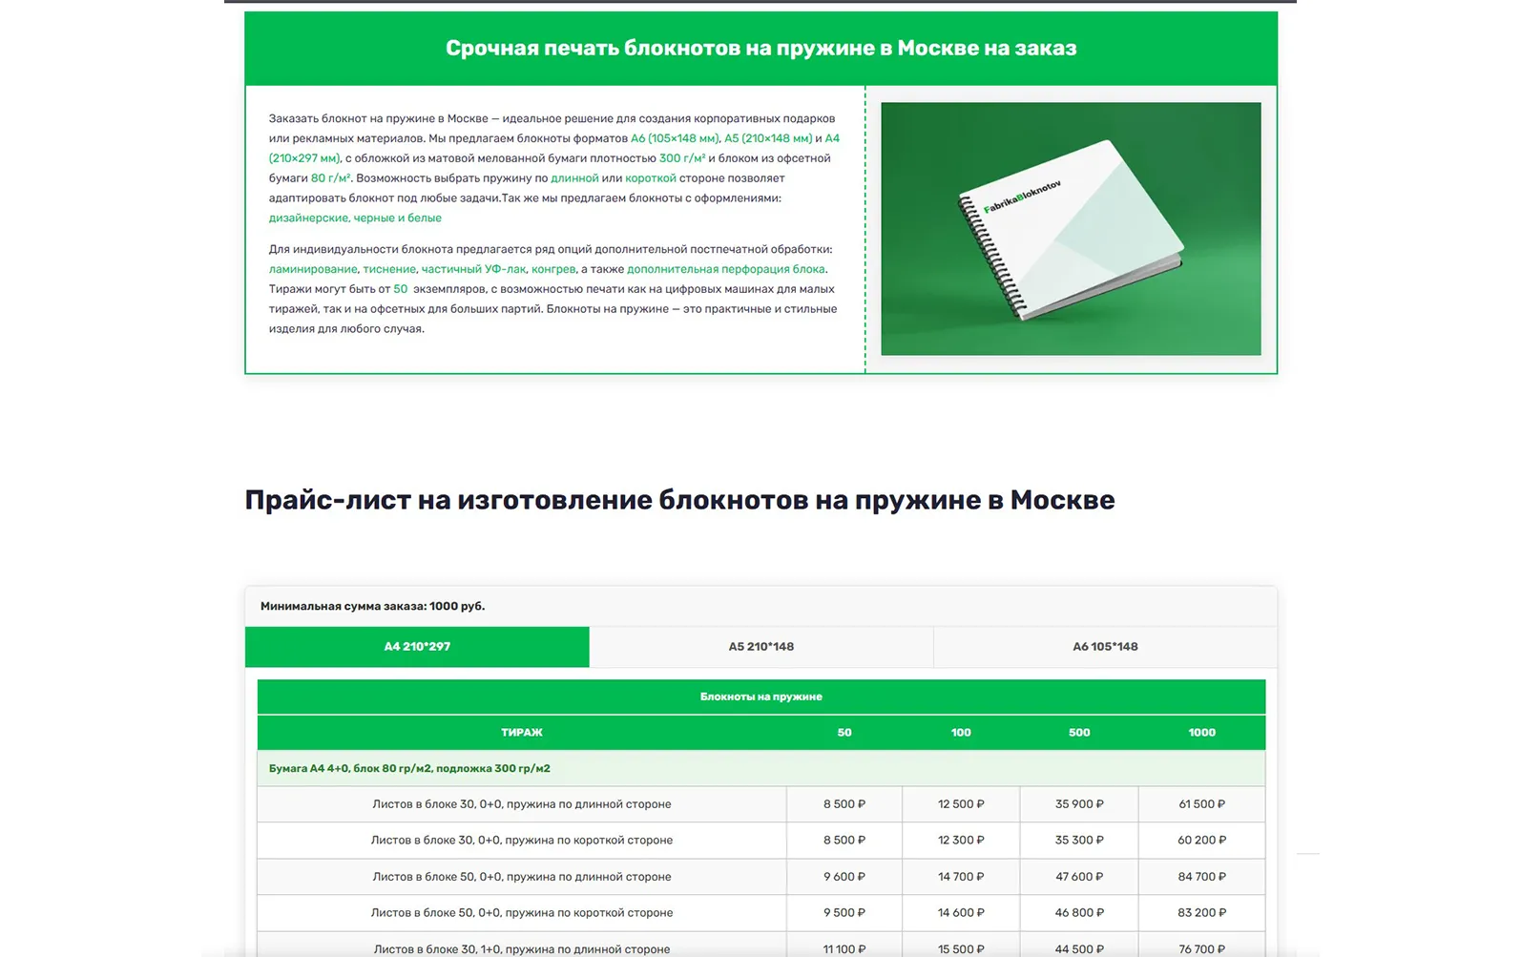This screenshot has height=957, width=1521.
Task: Click the 14 700 ₽ price cell
Action: pos(961,877)
